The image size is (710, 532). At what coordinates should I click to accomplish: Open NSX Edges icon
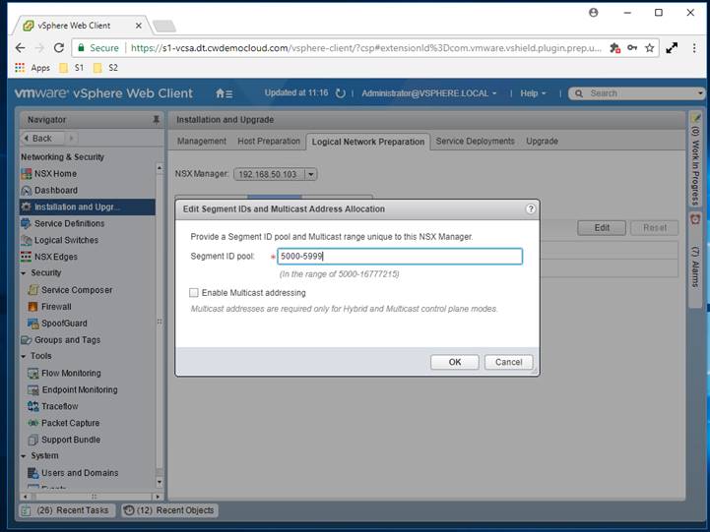point(27,257)
